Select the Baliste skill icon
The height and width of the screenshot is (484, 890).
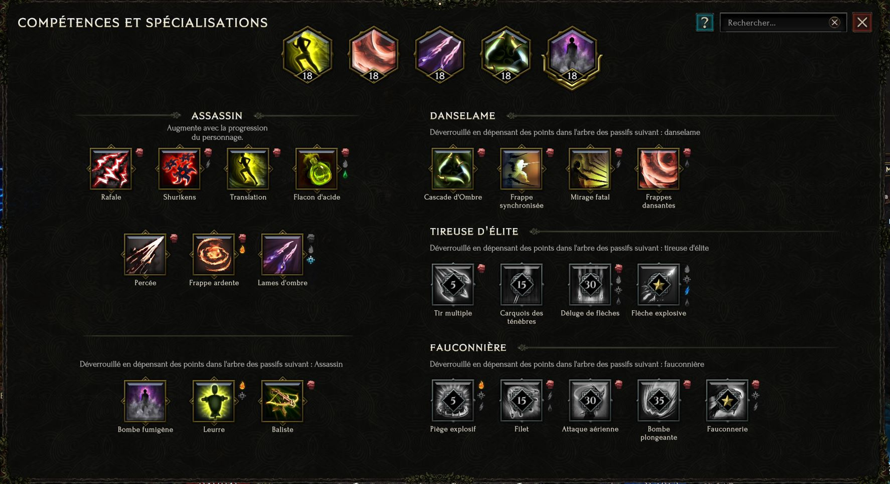point(282,401)
